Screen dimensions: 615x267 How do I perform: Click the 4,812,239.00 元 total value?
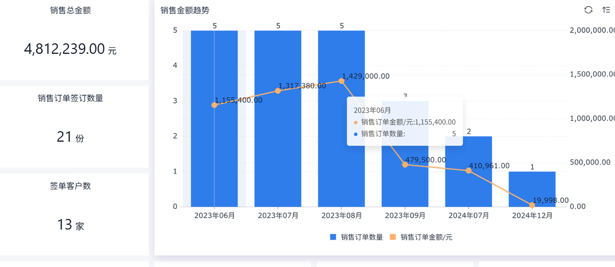pyautogui.click(x=70, y=49)
